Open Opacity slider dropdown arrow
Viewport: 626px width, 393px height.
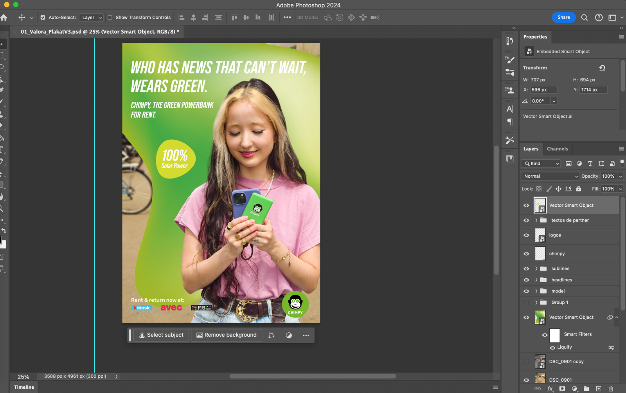point(621,176)
